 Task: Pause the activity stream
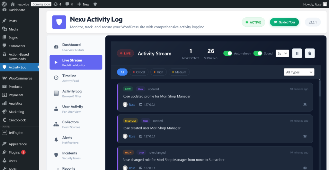297,53
